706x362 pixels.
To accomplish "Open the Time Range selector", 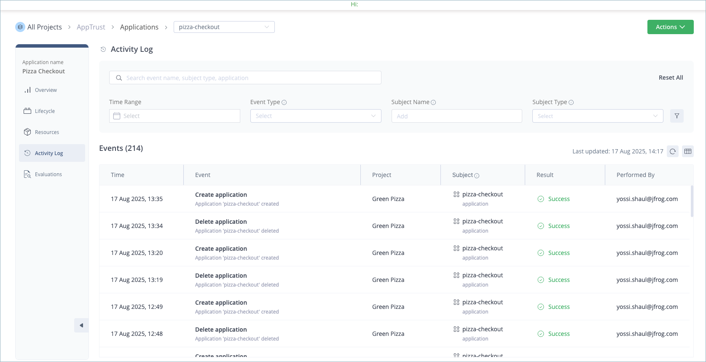I will pos(174,116).
